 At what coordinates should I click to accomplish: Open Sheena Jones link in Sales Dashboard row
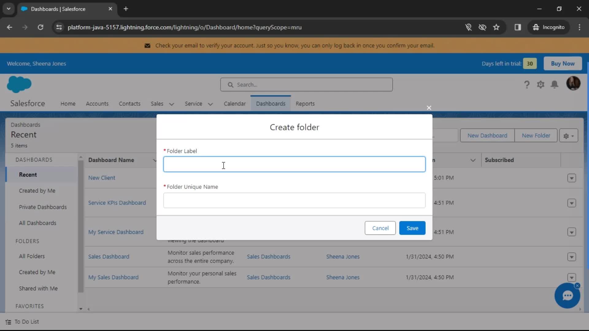(343, 257)
